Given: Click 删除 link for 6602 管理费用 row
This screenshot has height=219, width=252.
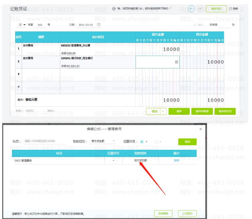Looking at the screenshot, I should pyautogui.click(x=176, y=160).
